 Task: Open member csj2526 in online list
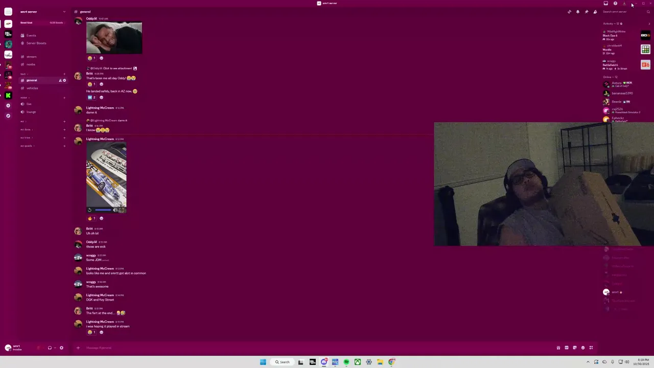point(626,110)
